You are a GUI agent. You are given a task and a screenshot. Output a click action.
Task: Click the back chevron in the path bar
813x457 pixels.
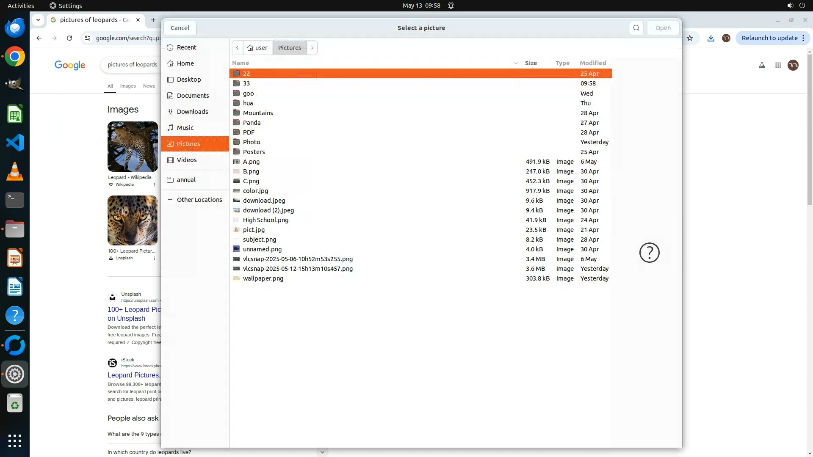coord(238,48)
